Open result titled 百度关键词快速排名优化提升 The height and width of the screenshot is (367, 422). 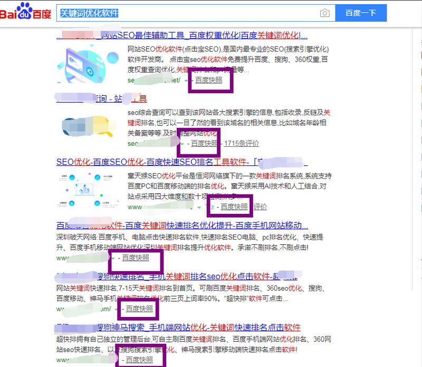[x=182, y=225]
